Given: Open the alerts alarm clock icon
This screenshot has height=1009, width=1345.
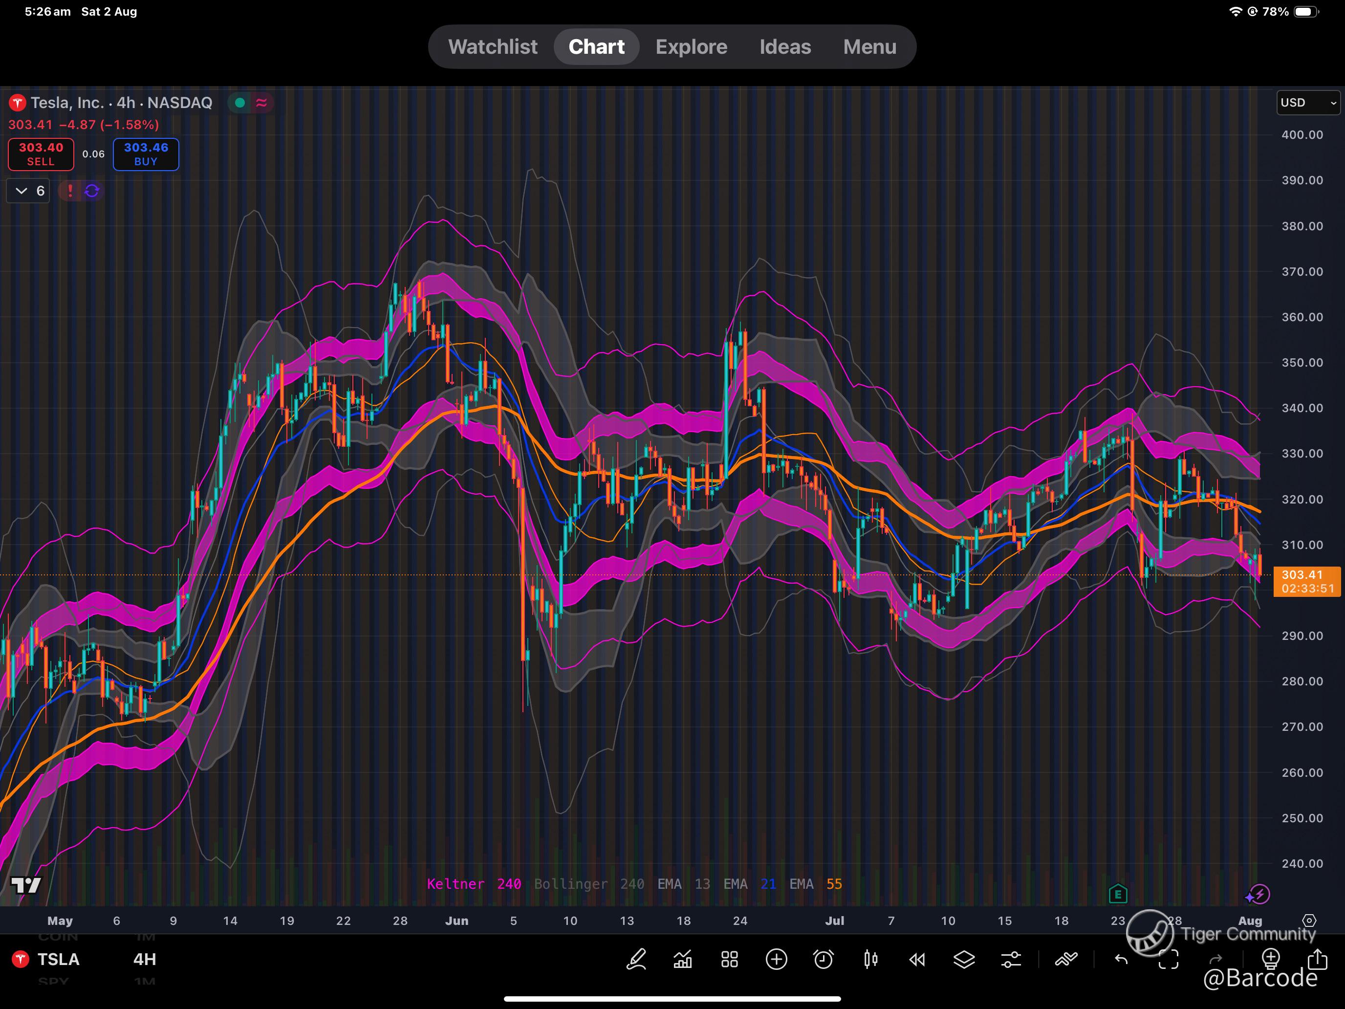Looking at the screenshot, I should point(824,960).
